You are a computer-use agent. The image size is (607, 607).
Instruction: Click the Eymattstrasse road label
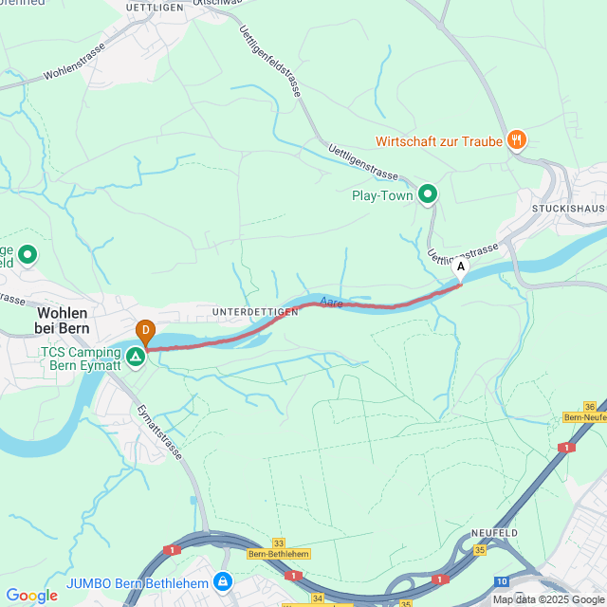coord(159,432)
